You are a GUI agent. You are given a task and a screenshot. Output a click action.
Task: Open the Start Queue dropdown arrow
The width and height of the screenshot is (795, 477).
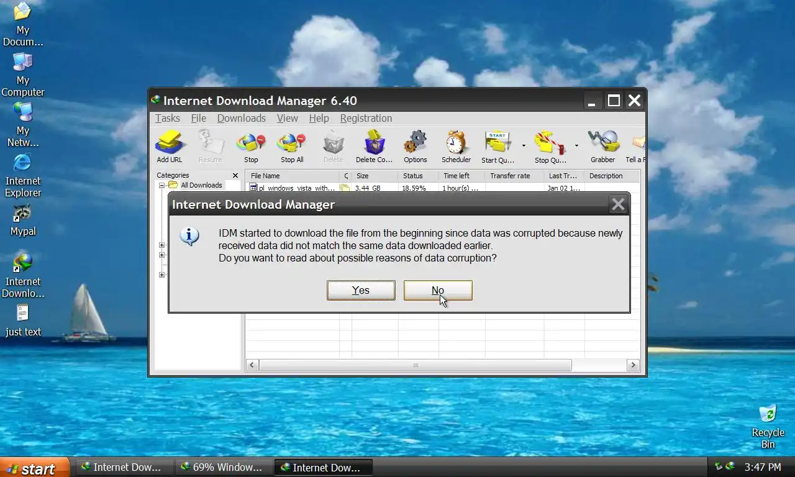pyautogui.click(x=524, y=146)
